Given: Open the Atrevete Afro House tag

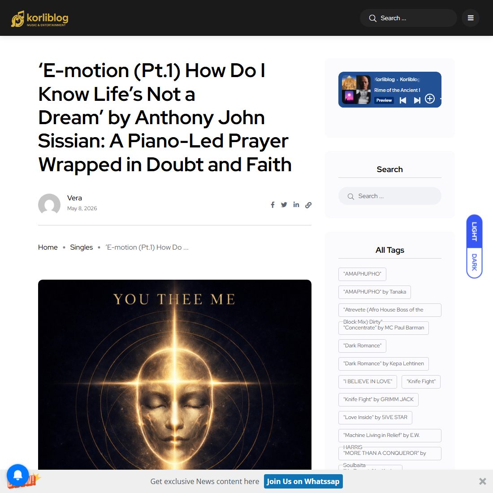Looking at the screenshot, I should pos(389,310).
